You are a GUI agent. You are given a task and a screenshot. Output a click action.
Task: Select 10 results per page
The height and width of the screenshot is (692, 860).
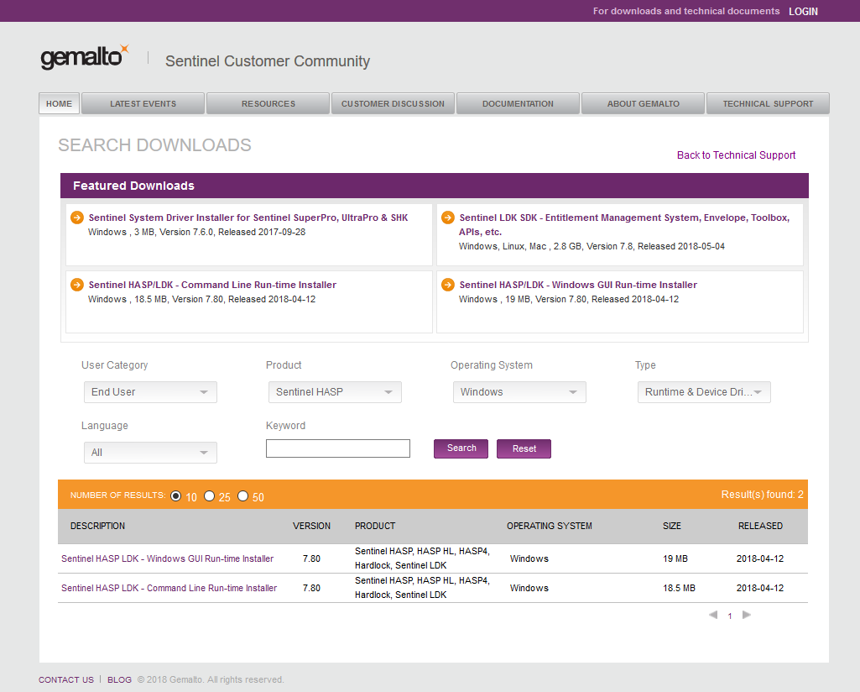pyautogui.click(x=175, y=495)
